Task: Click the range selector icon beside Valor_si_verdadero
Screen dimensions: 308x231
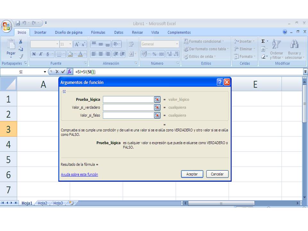Action: tap(157, 107)
